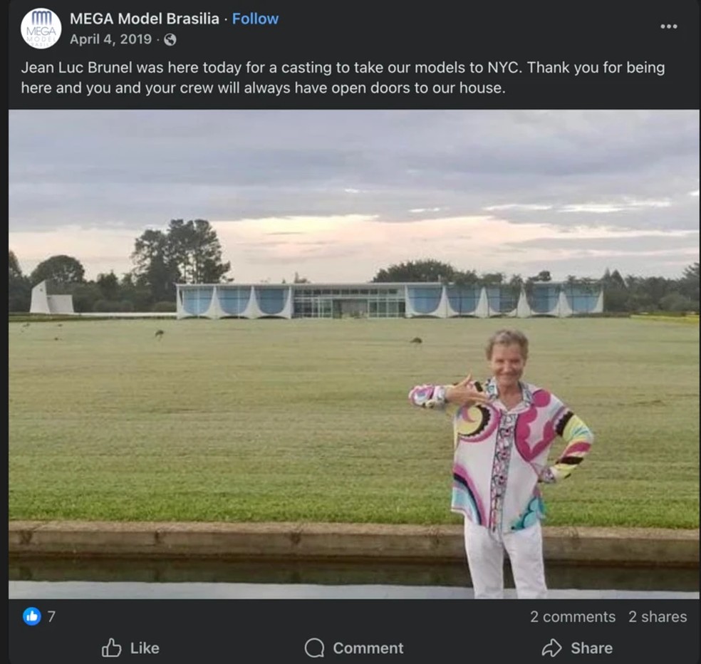Click the Share arrow icon
Image resolution: width=701 pixels, height=664 pixels.
pos(551,648)
